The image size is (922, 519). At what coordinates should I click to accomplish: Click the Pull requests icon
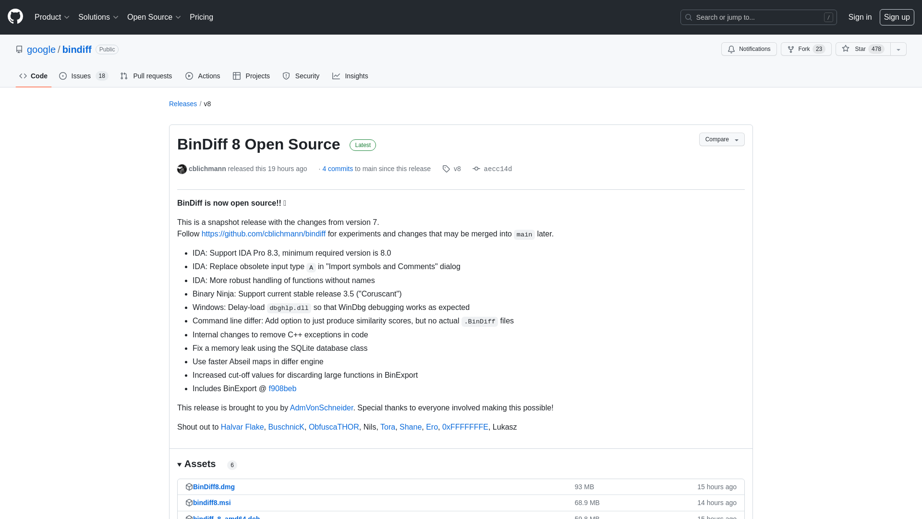coord(124,76)
